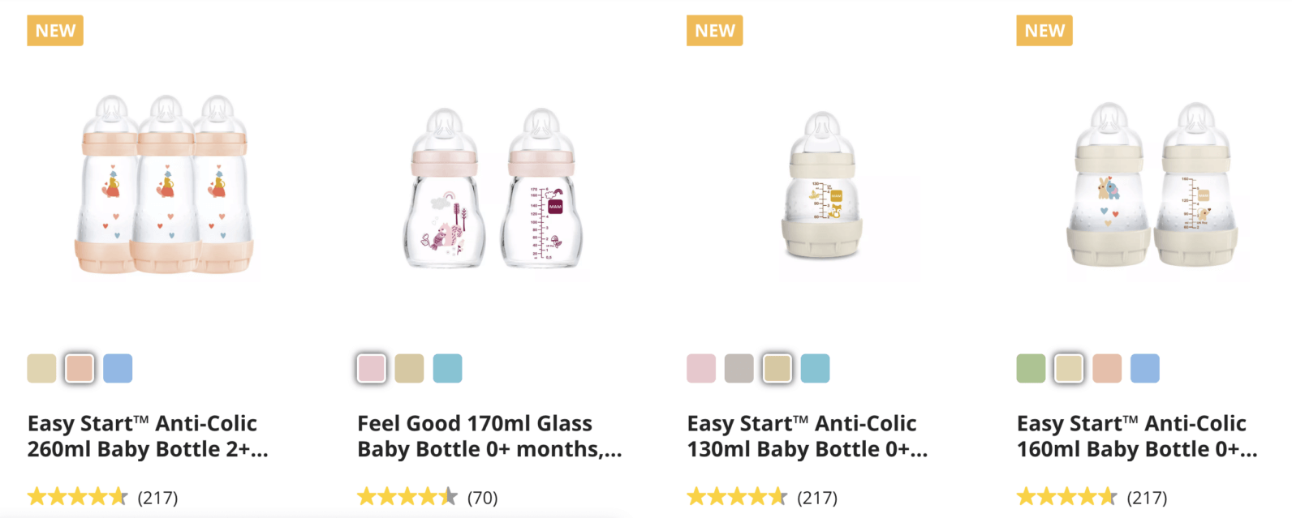Pick grey swatch for 130ml bottle
Screen dimensions: 1292x518
[x=739, y=369]
